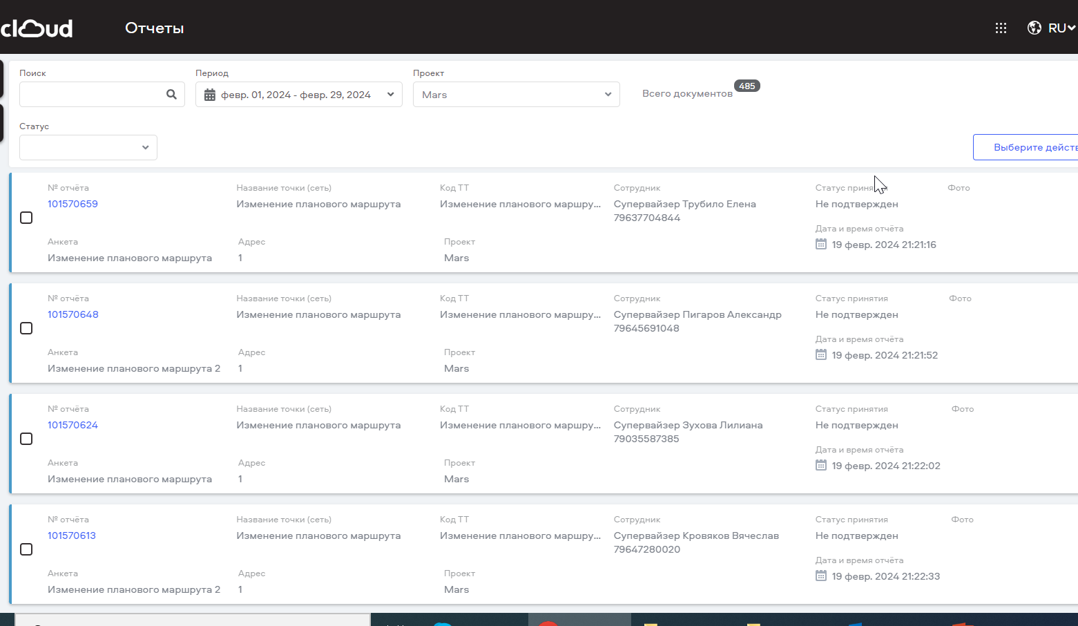This screenshot has height=626, width=1078.
Task: Tick checkbox for report 101570659
Action: pos(26,218)
